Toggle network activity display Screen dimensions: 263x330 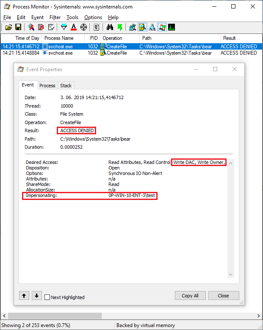tap(152, 27)
